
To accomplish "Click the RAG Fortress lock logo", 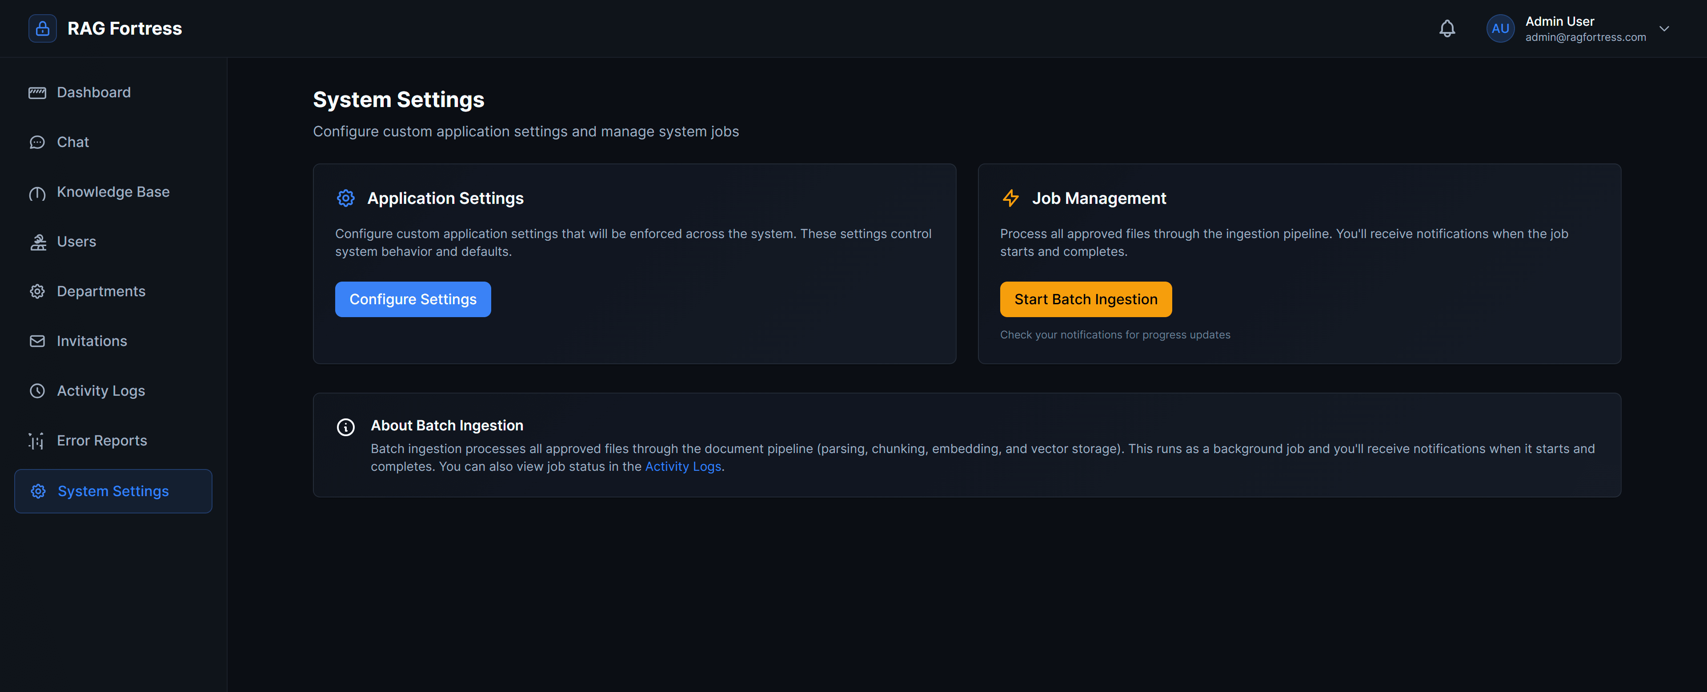I will pos(42,28).
